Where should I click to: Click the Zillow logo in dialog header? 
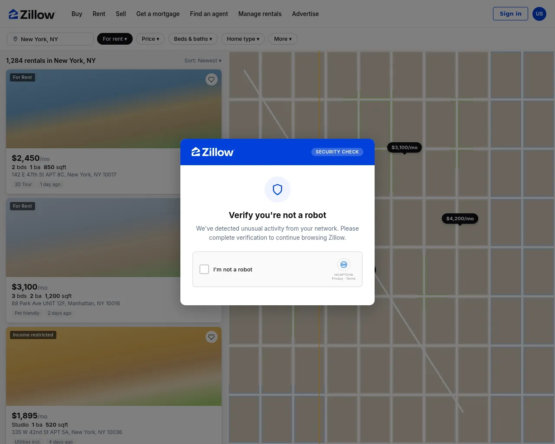pos(212,152)
